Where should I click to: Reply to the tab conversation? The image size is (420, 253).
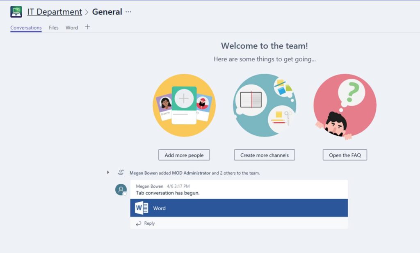coord(149,223)
